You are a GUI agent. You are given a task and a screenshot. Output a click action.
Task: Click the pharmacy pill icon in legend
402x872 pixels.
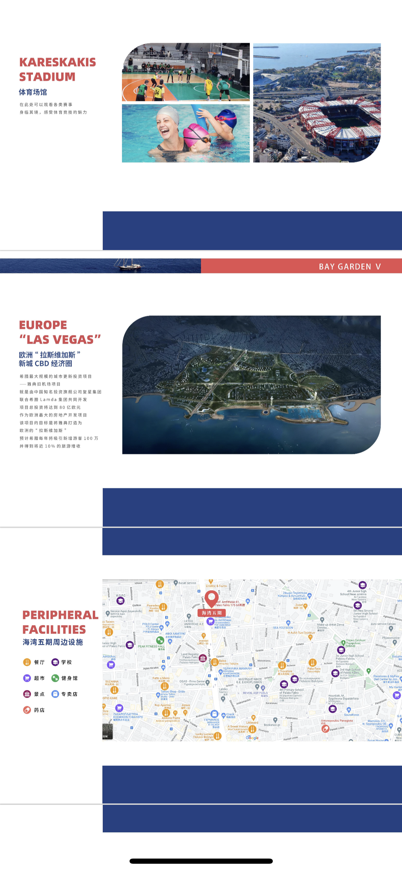pos(27,710)
